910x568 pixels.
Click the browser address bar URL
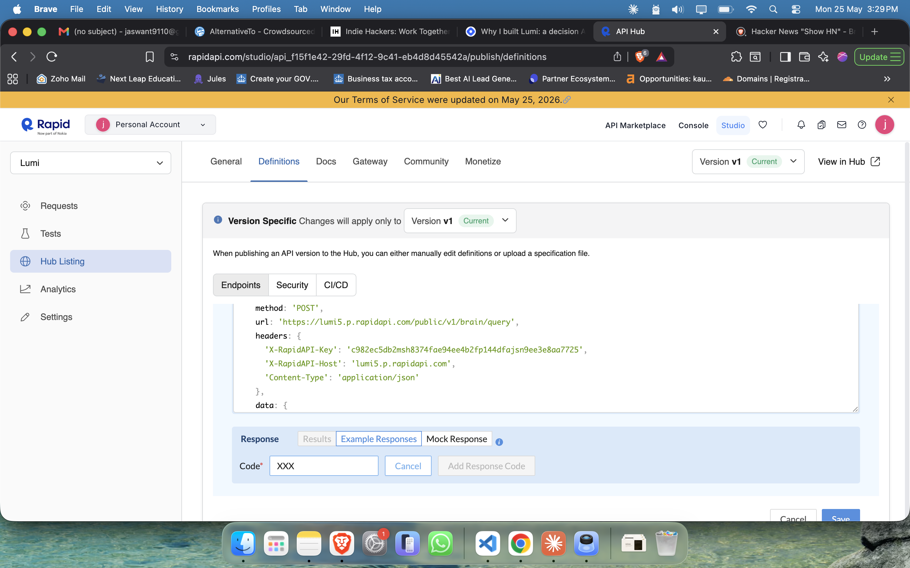(x=367, y=57)
